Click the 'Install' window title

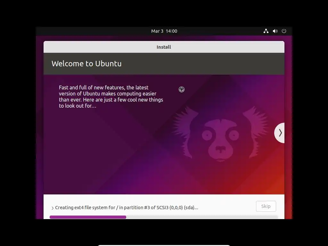click(x=164, y=47)
